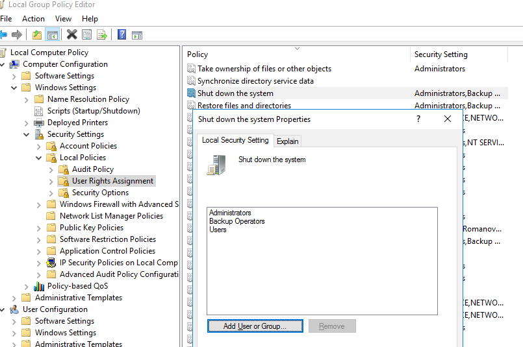Click the Delete (X) toolbar icon
Image resolution: width=523 pixels, height=347 pixels.
pos(71,34)
